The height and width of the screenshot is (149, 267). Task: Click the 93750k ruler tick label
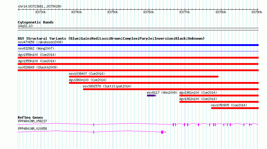pyautogui.click(x=112, y=12)
